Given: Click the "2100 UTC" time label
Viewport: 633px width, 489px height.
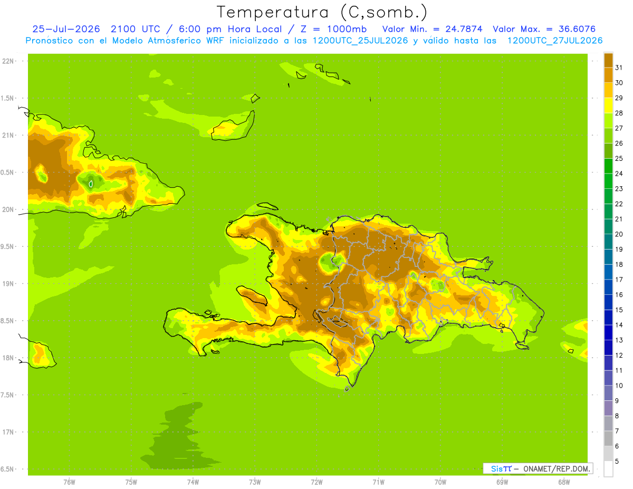Looking at the screenshot, I should [136, 29].
